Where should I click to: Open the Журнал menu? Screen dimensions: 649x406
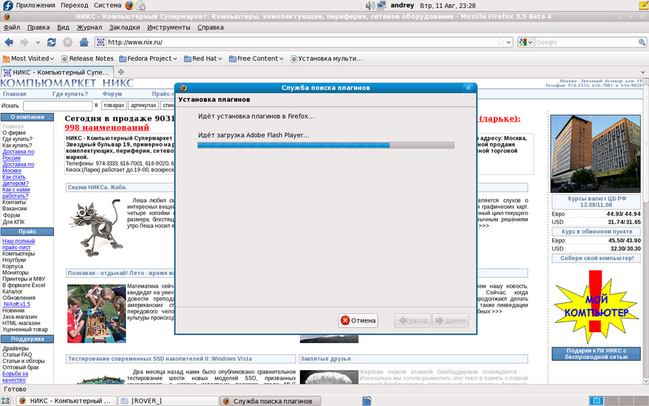(90, 27)
